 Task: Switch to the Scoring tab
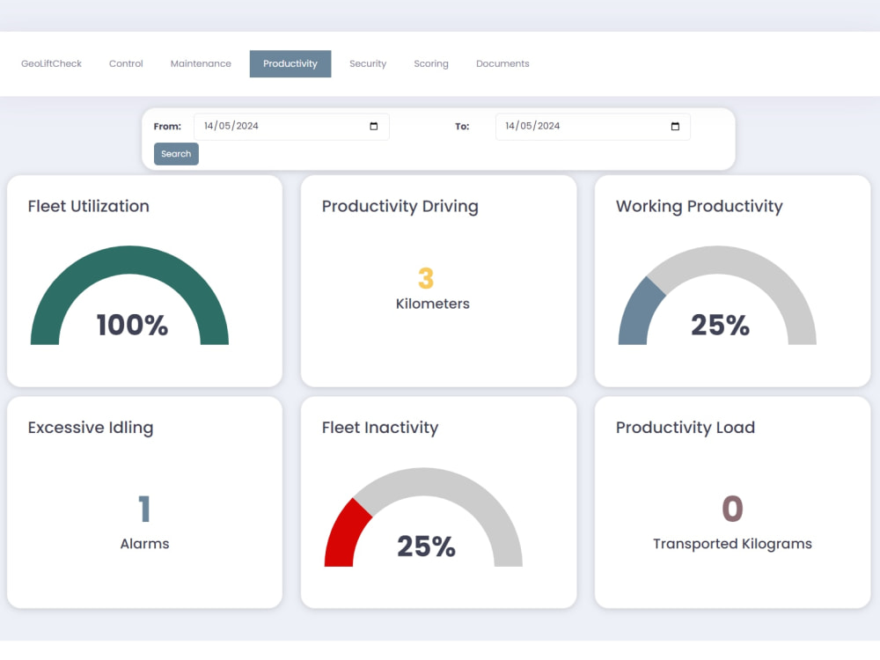coord(431,63)
